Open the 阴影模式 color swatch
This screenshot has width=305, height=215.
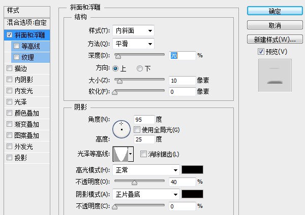point(192,194)
